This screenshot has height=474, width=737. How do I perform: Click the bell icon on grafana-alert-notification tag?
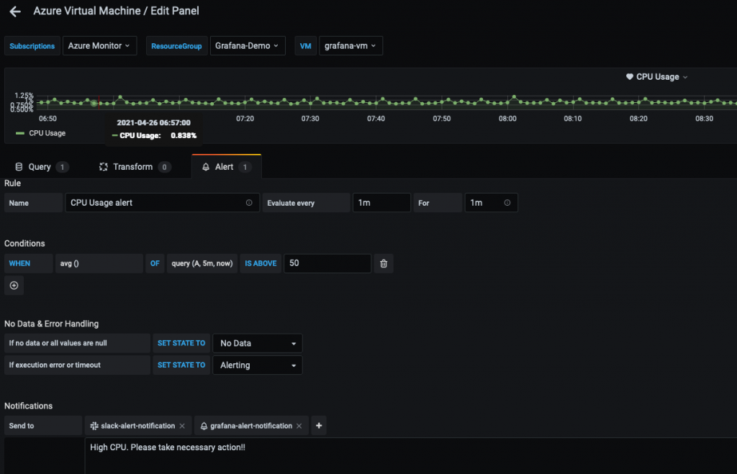tap(204, 425)
